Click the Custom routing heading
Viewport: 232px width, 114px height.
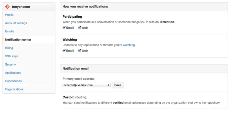pyautogui.click(x=75, y=97)
